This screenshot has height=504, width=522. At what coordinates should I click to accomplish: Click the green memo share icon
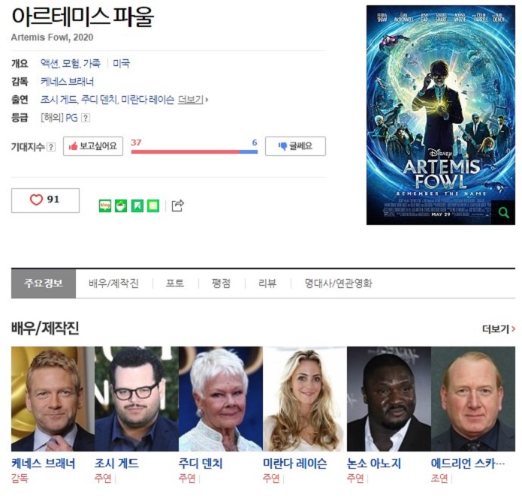tap(153, 205)
